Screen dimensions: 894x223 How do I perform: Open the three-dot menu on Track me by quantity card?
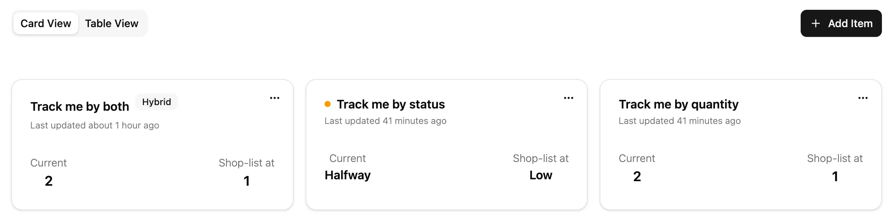(863, 98)
